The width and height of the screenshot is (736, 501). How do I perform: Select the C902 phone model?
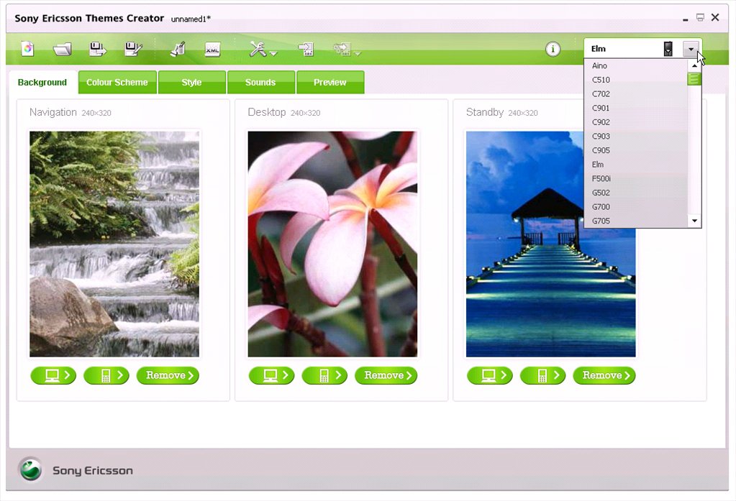[x=635, y=122]
